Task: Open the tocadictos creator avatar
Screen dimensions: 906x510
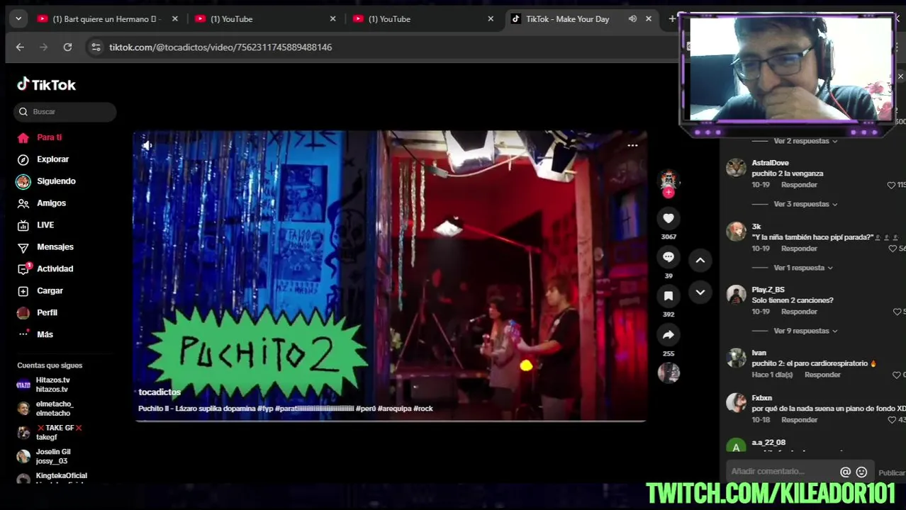Action: click(669, 179)
